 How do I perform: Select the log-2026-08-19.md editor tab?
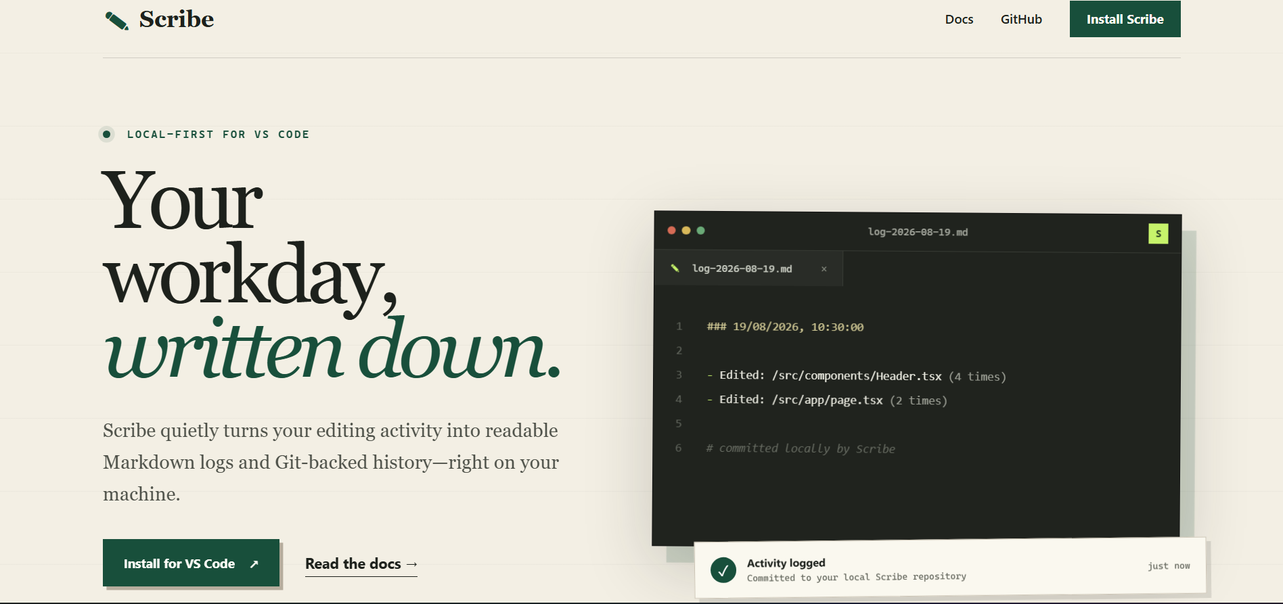(748, 269)
